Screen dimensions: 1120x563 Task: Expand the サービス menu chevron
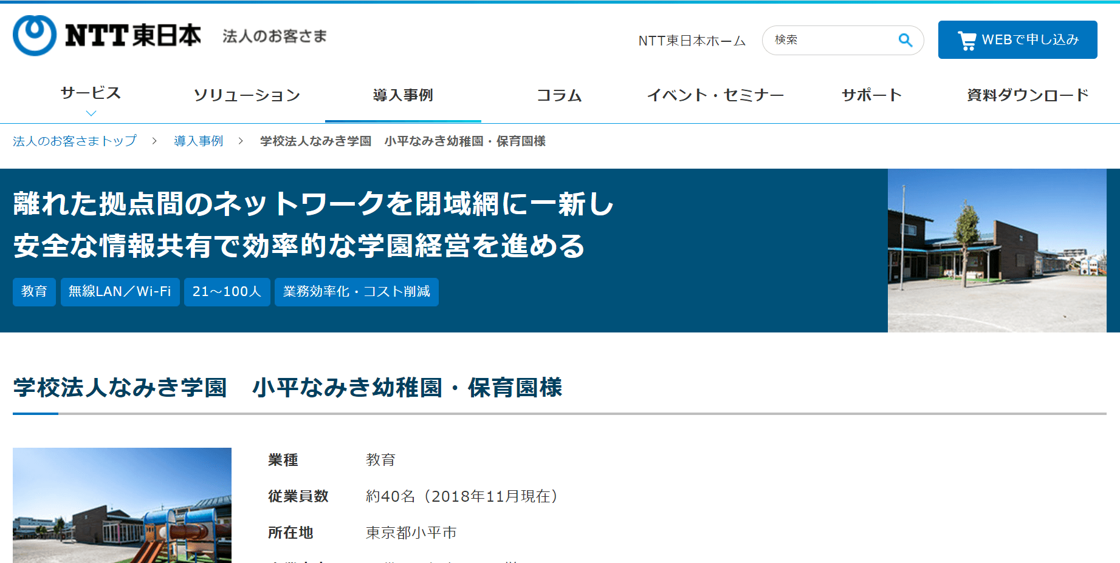91,113
